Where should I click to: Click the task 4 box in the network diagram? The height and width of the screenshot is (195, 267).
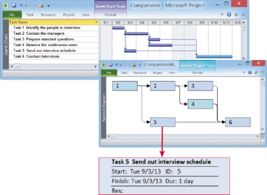[200, 104]
